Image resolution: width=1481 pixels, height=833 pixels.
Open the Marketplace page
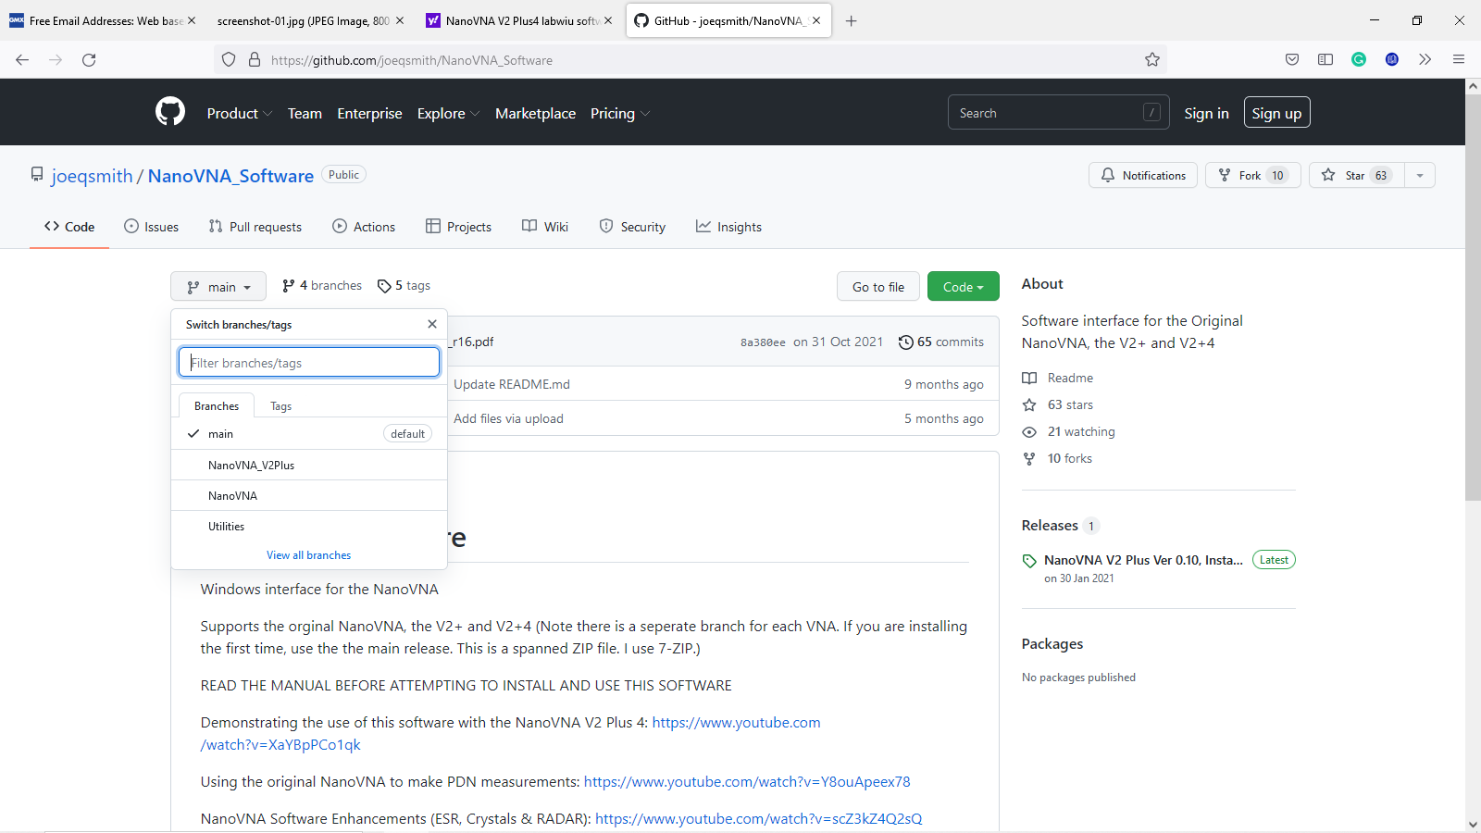point(535,113)
